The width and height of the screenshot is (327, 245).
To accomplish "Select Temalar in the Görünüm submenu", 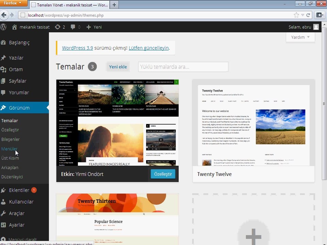I will tap(10, 120).
